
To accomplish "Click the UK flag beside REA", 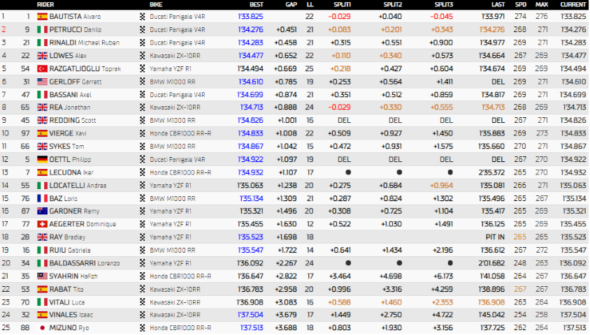I will (42, 107).
